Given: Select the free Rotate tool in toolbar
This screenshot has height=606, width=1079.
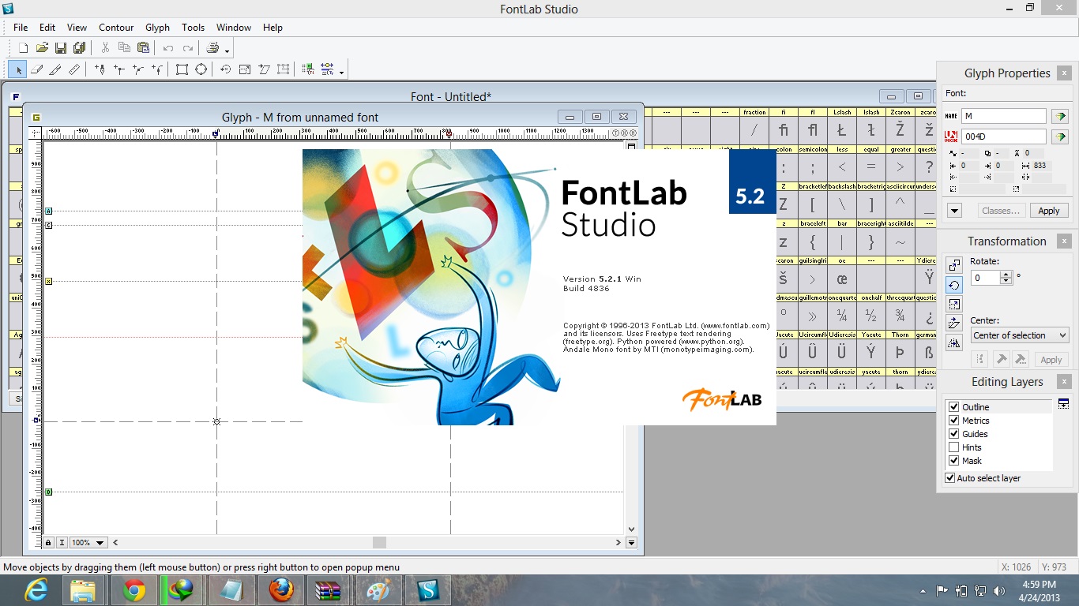Looking at the screenshot, I should 225,69.
